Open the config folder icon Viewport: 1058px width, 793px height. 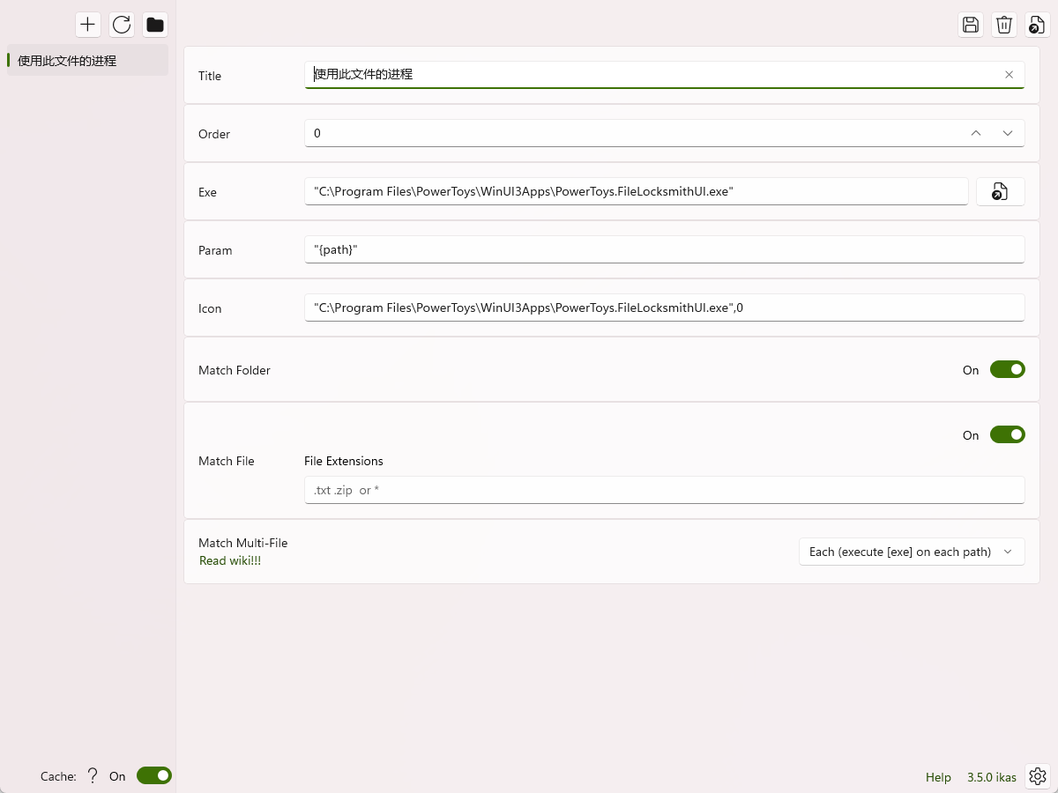(154, 25)
